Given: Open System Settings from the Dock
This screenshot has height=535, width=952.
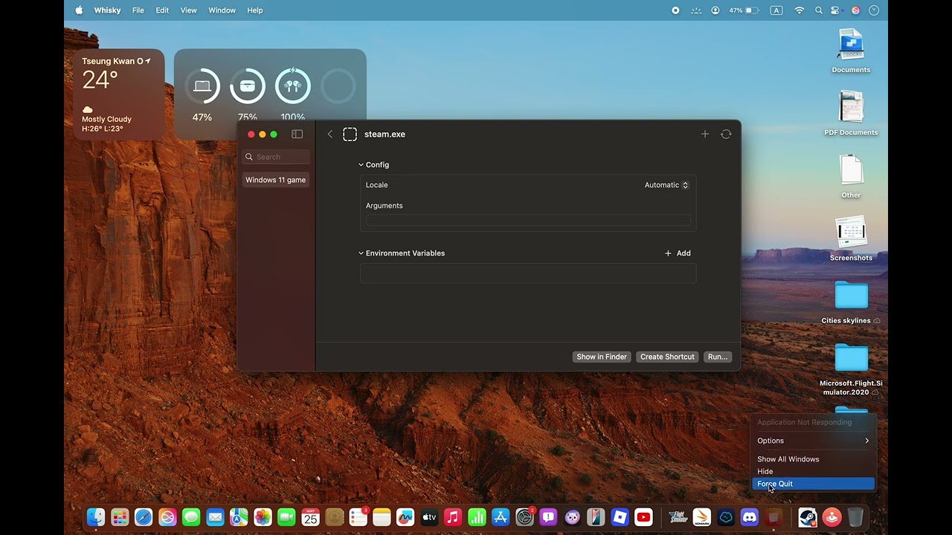Looking at the screenshot, I should [x=524, y=517].
